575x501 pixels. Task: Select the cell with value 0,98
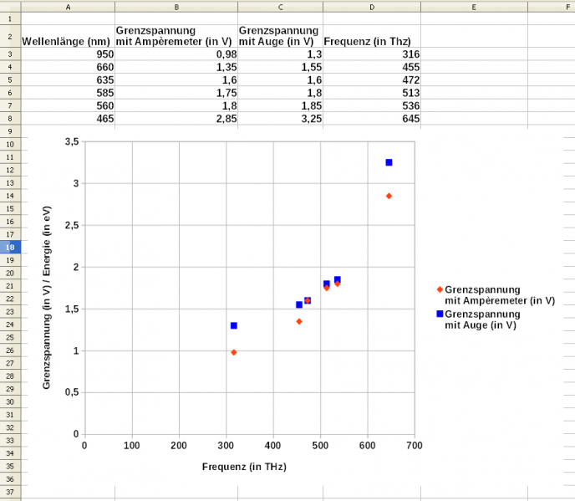[x=176, y=54]
